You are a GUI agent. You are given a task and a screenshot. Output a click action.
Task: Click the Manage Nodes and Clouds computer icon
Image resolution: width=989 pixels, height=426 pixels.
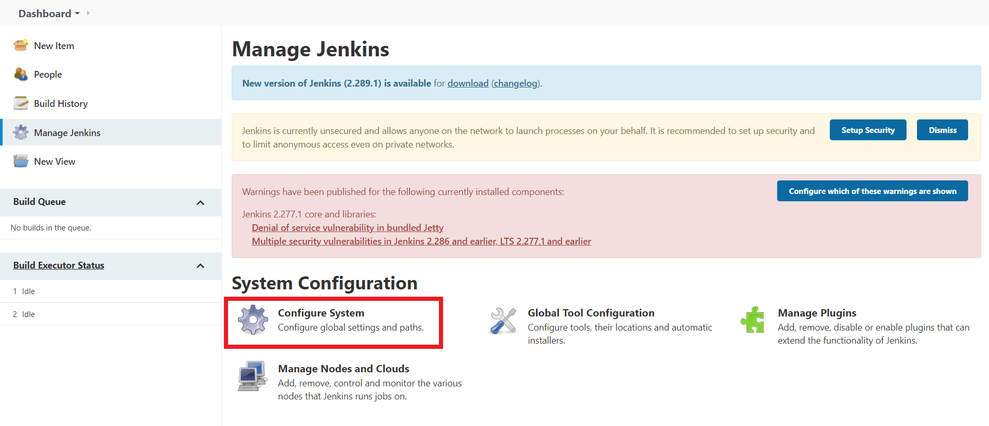(x=253, y=376)
